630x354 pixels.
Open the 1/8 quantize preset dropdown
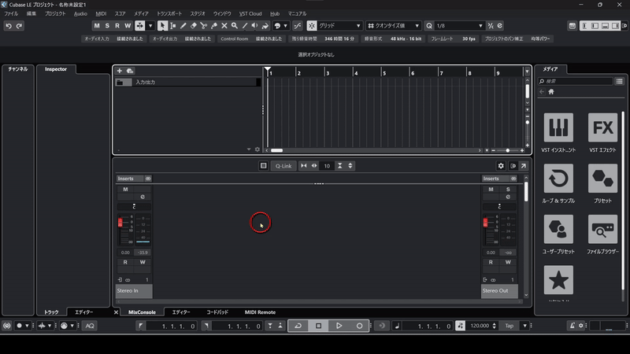tap(459, 26)
